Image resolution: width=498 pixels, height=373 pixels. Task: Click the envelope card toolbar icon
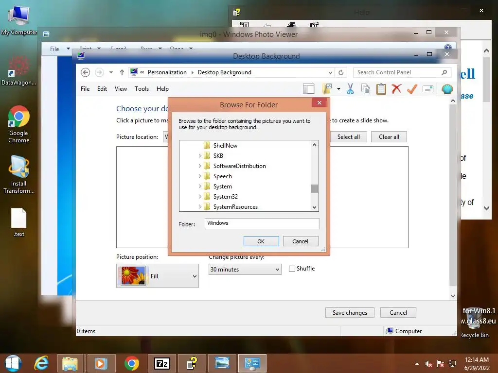point(428,89)
